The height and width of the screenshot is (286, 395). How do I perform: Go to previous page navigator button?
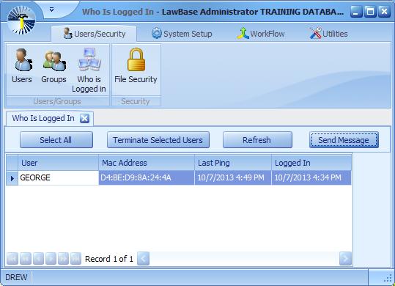26,259
